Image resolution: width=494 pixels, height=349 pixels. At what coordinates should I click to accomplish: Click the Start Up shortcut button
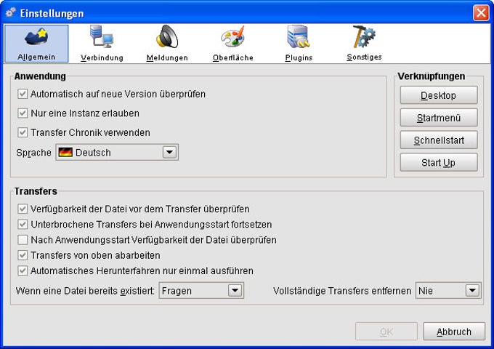coord(439,162)
